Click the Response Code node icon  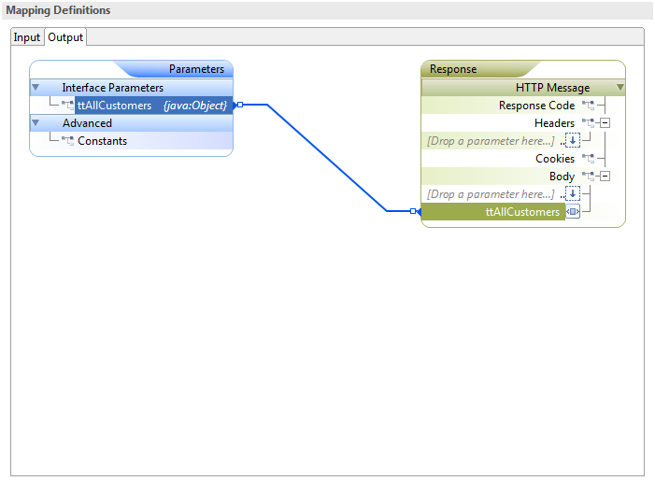(x=588, y=106)
